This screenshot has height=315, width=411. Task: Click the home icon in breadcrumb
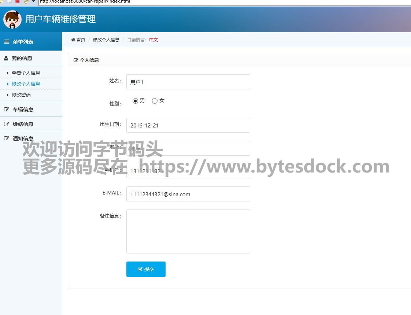click(x=73, y=40)
